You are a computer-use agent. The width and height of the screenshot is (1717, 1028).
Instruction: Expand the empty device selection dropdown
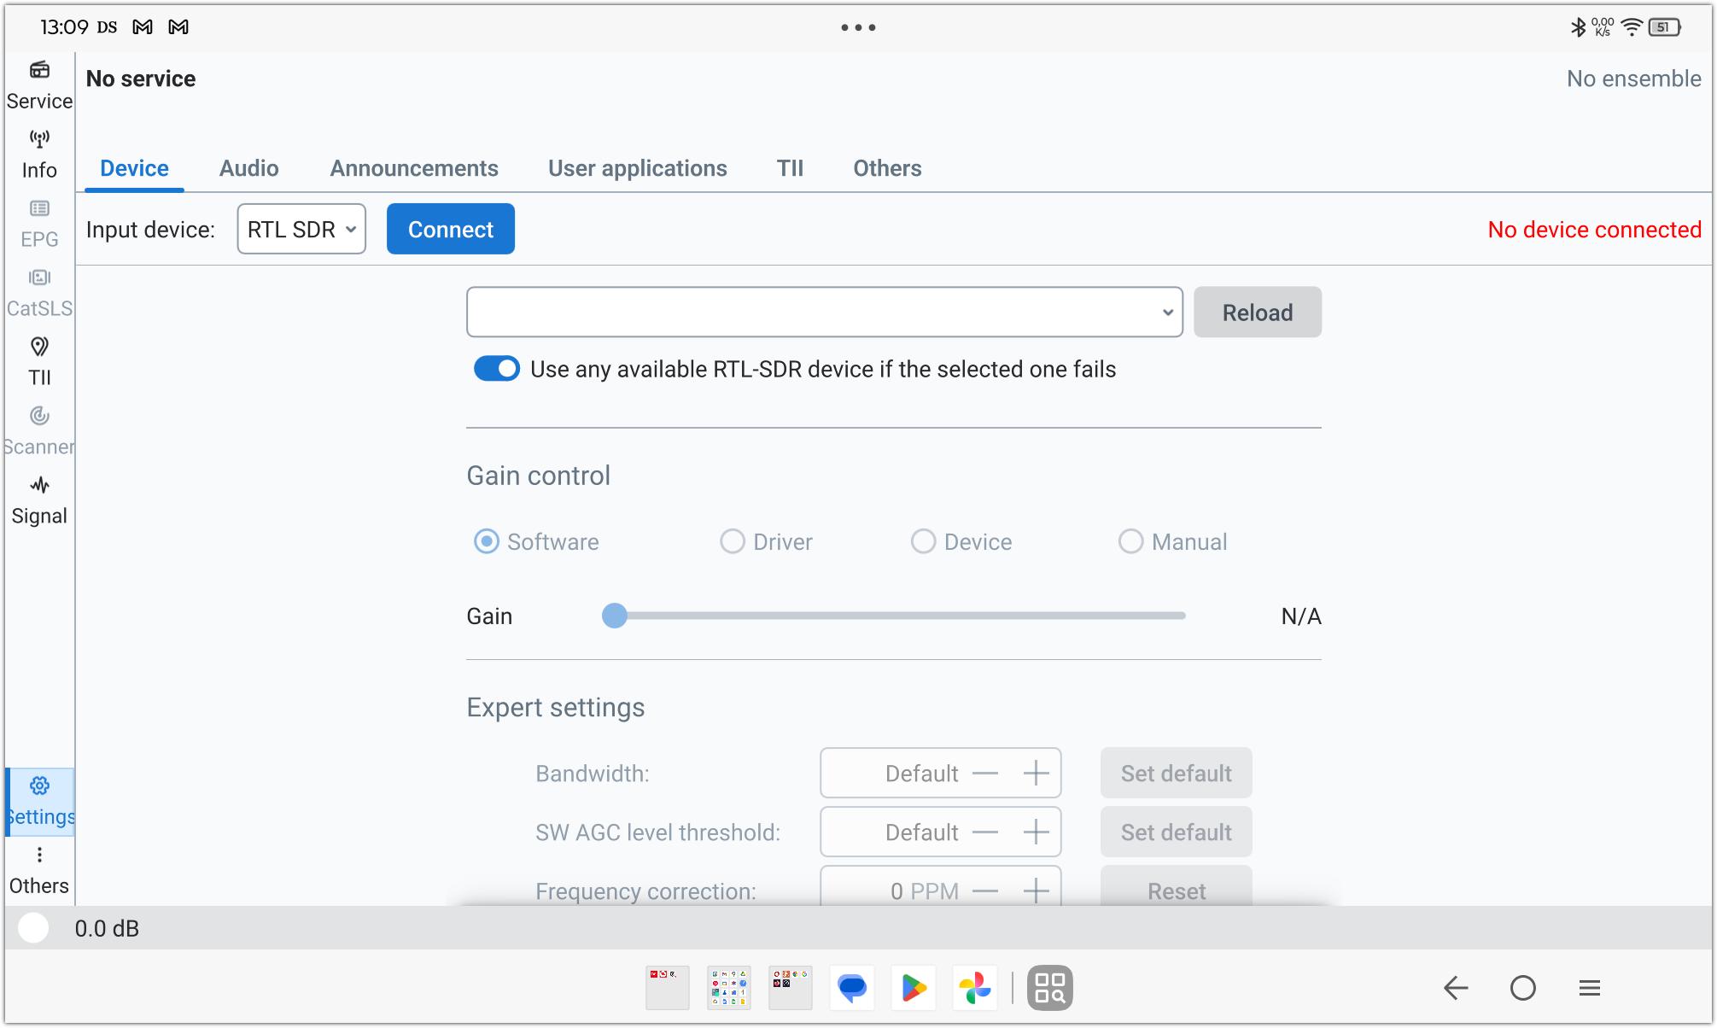(824, 312)
